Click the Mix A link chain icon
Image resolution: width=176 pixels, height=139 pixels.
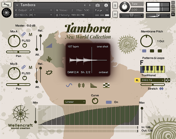[23, 34]
